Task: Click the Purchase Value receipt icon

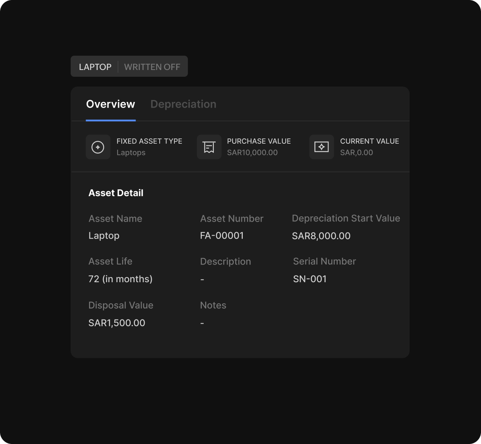Action: click(x=209, y=147)
